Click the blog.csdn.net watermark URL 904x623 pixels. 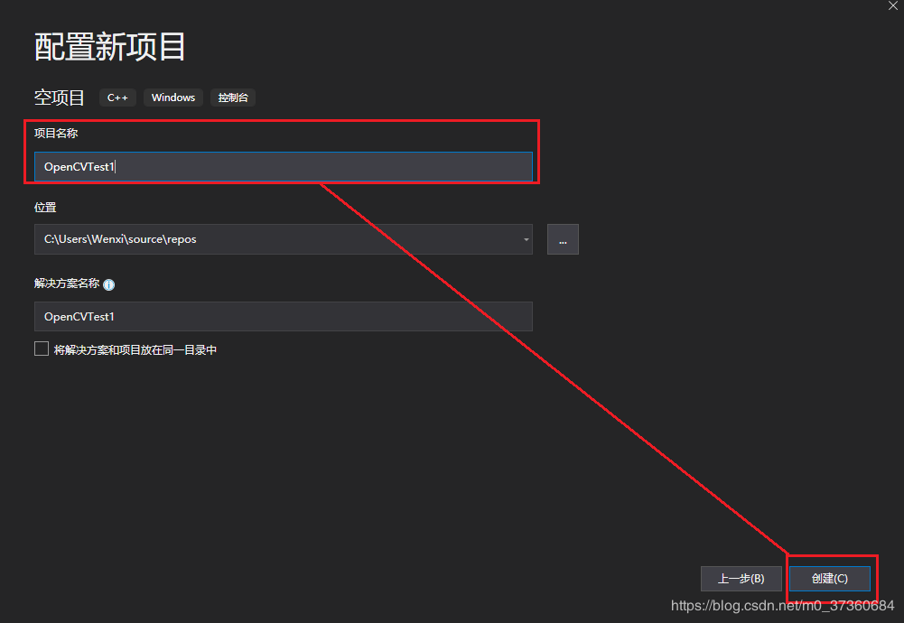[782, 605]
